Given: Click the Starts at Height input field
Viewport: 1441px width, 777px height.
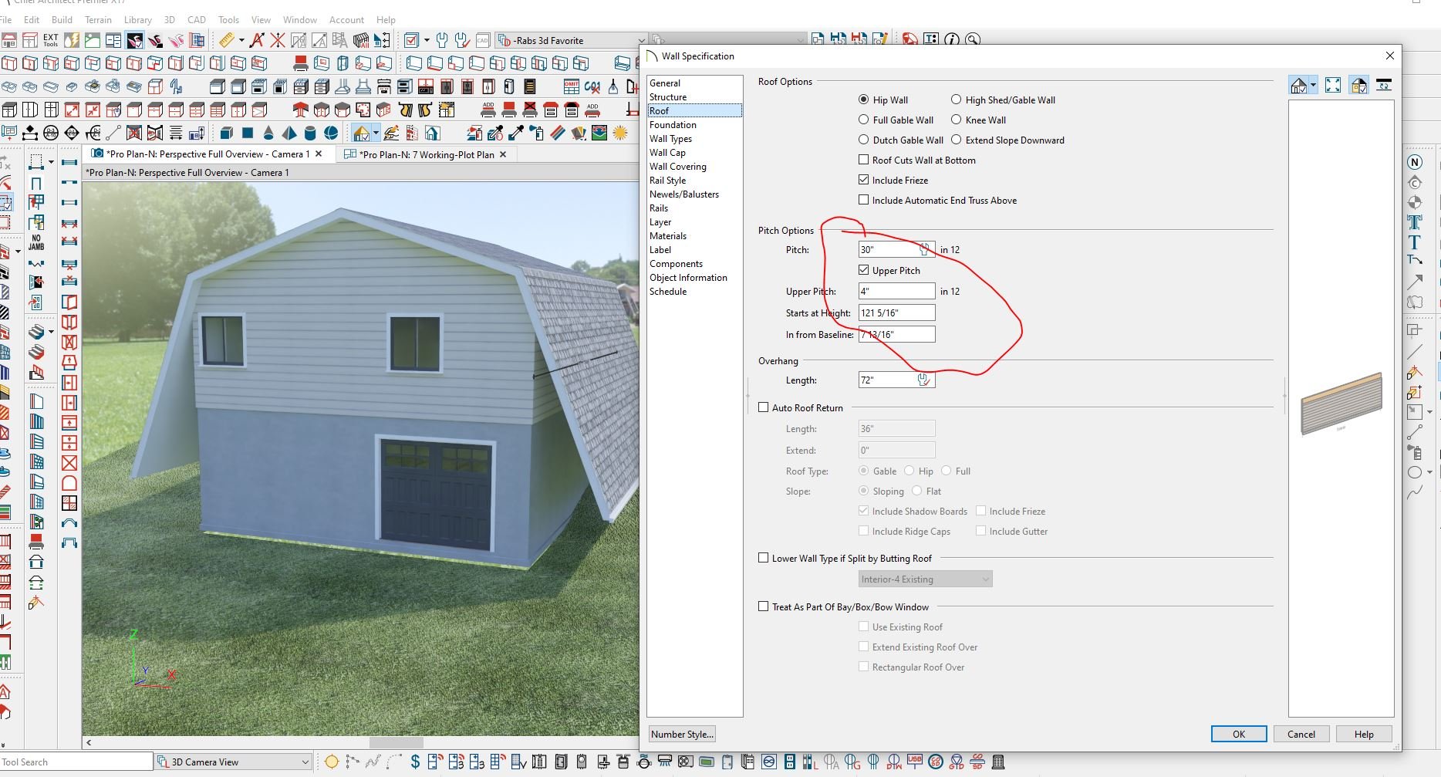Looking at the screenshot, I should click(896, 313).
